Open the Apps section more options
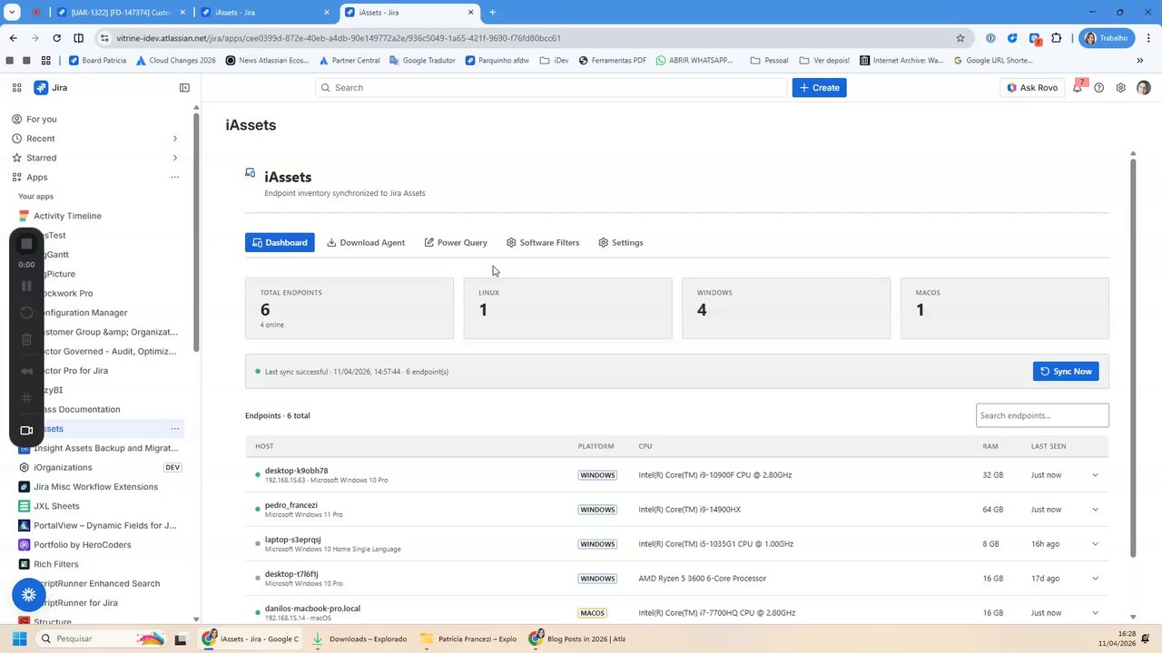The height and width of the screenshot is (653, 1162). (175, 178)
